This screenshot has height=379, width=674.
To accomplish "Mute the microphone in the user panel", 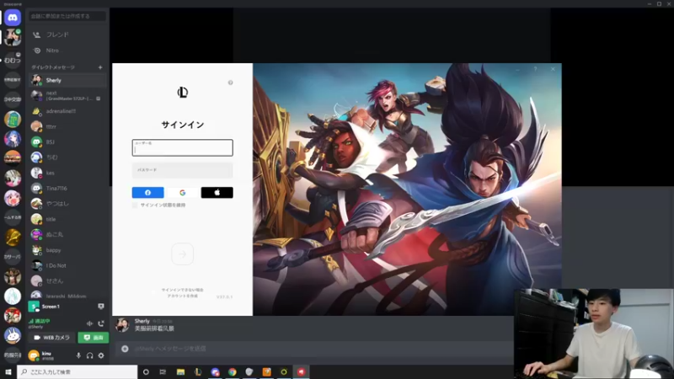I will point(78,355).
